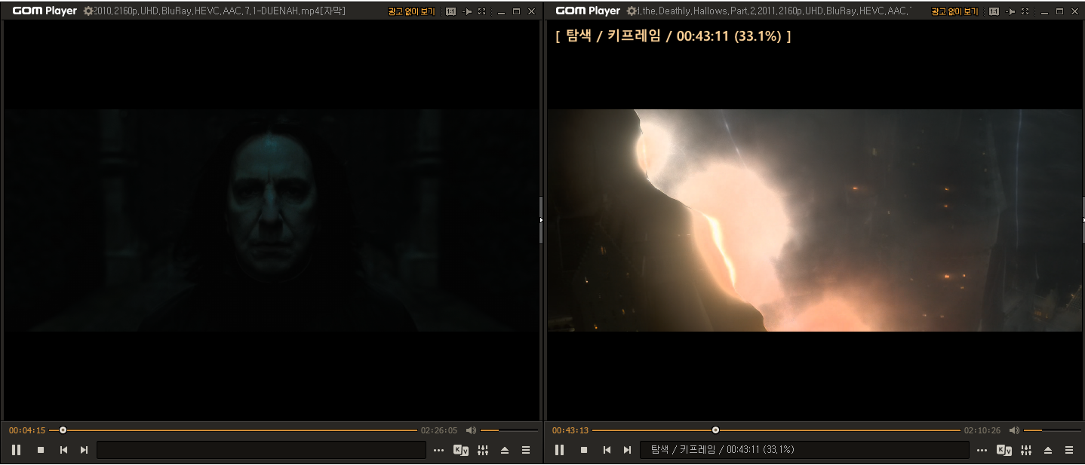Open the playlist hamburger icon in DUENAH.mp4 window
1085x465 pixels.
tap(526, 450)
